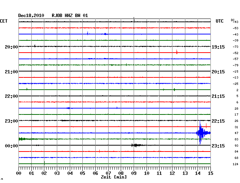Image resolution: width=240 pixels, height=183 pixels.
Task: Select the 21:00 CET time label
Action: pos(11,72)
